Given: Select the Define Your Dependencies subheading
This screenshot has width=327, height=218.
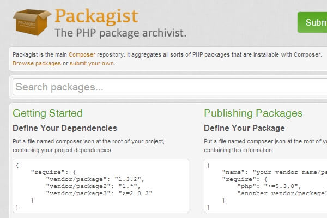Looking at the screenshot, I should (x=65, y=128).
